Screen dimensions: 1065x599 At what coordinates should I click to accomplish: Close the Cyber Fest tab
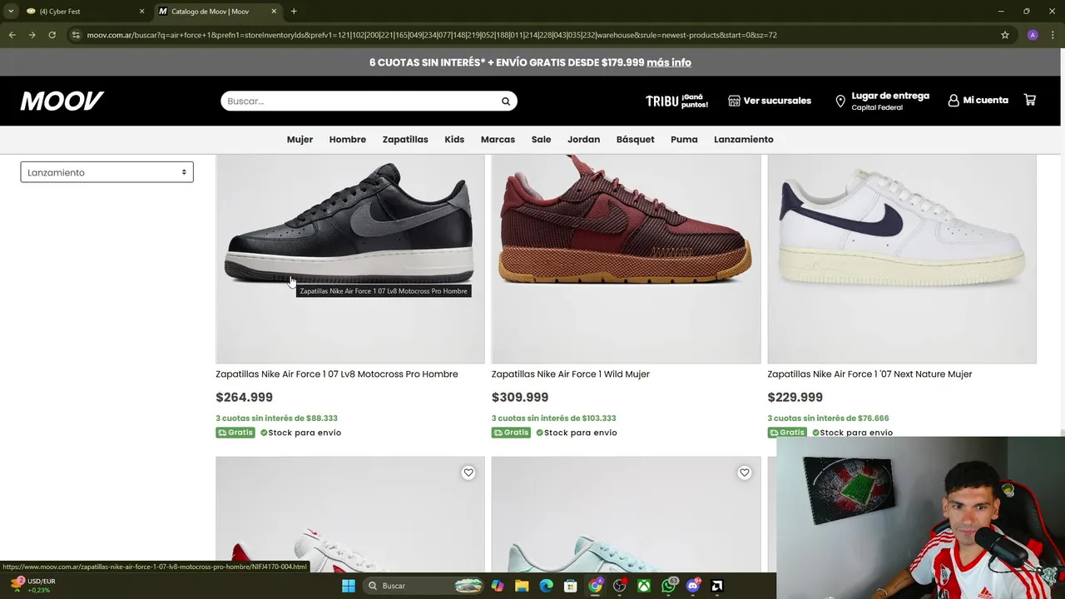coord(141,12)
